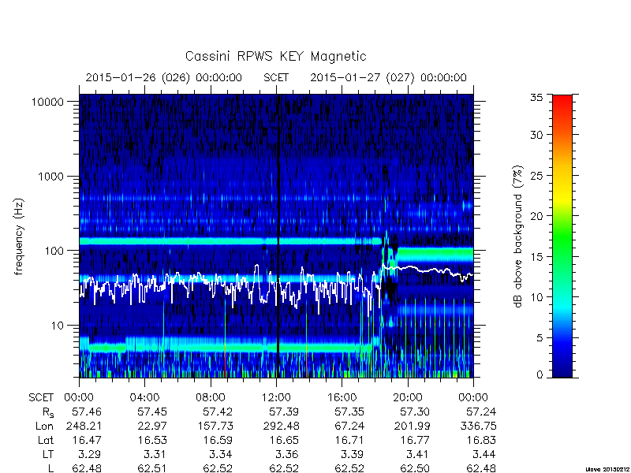Click the color bar tick value 15
The width and height of the screenshot is (631, 473).
click(536, 257)
